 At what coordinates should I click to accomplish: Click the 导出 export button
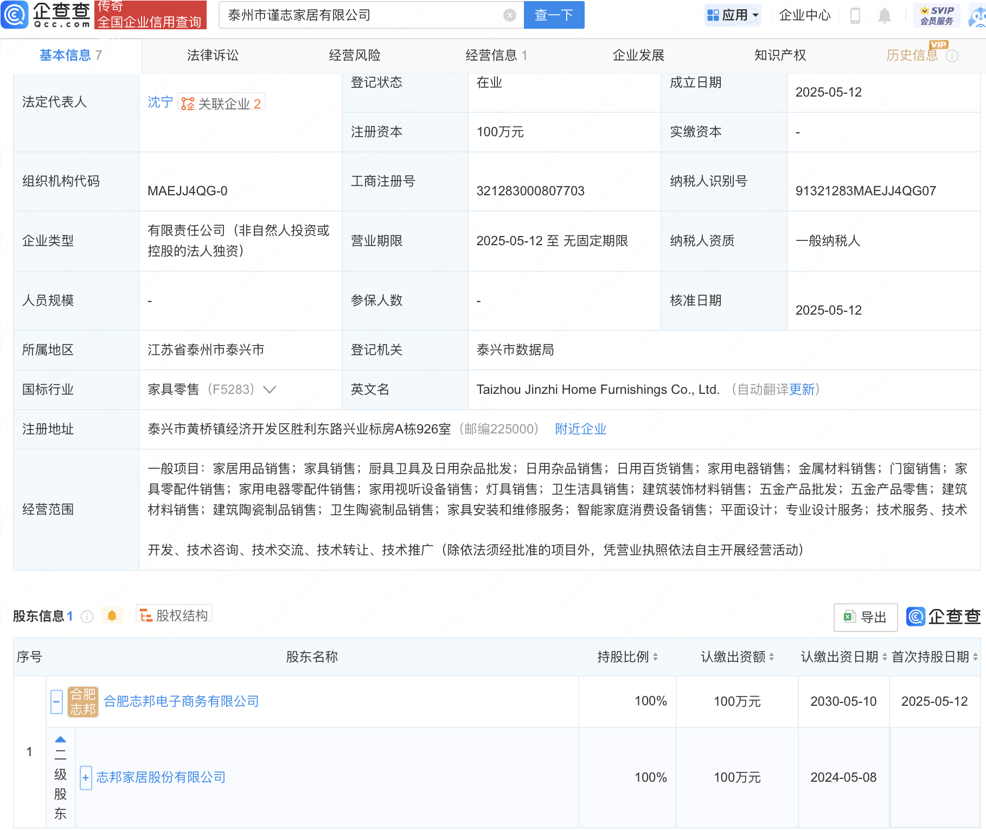point(866,617)
